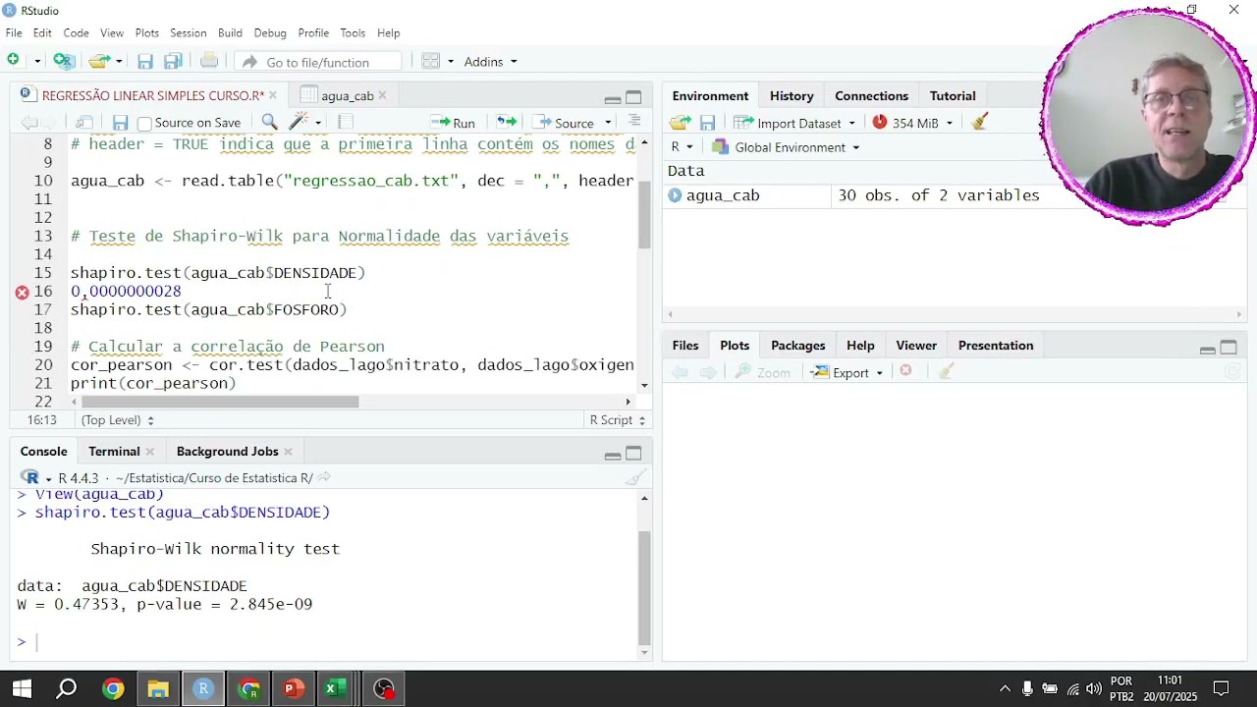Click Import Dataset button
The width and height of the screenshot is (1257, 707).
(789, 123)
